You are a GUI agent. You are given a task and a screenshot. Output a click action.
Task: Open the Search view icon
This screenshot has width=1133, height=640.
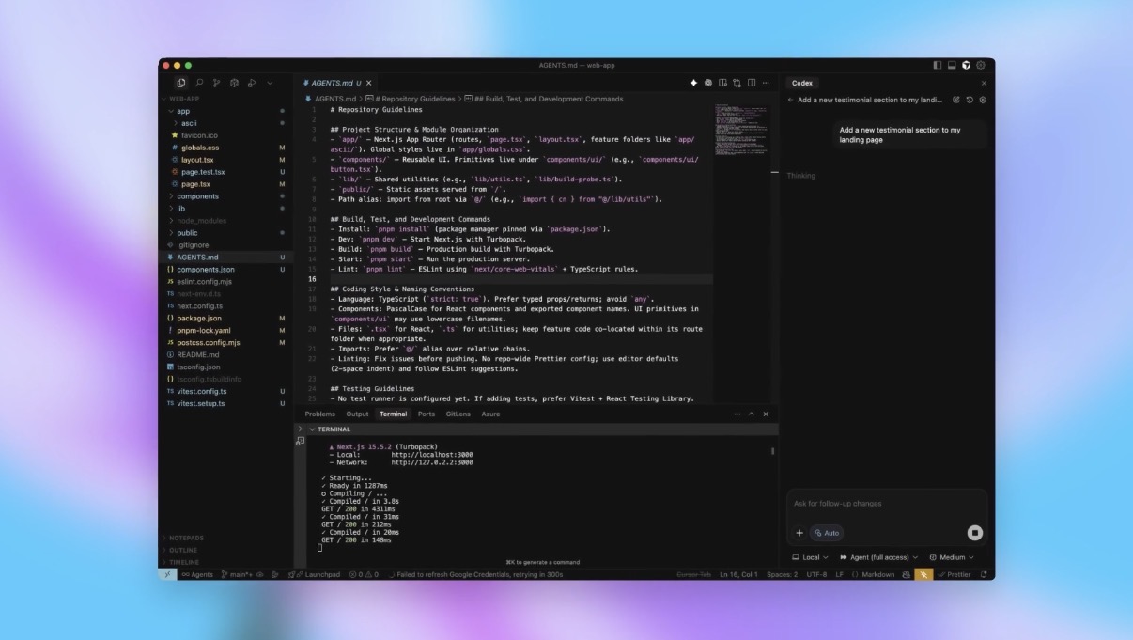199,83
